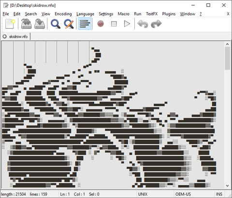Viewport: 232px width, 198px height.
Task: Toggle the INS insert mode indicator
Action: (219, 194)
